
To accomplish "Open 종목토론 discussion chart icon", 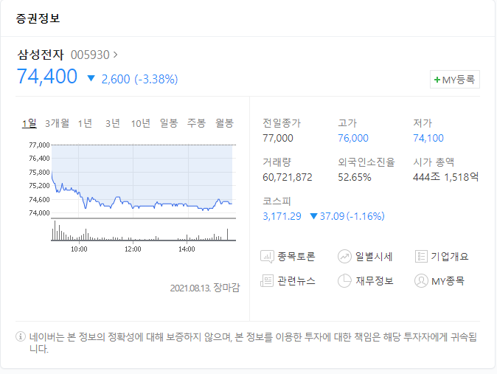I will tap(267, 257).
